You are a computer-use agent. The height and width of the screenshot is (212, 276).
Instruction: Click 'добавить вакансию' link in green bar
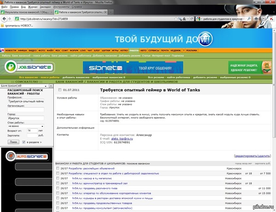76,77
